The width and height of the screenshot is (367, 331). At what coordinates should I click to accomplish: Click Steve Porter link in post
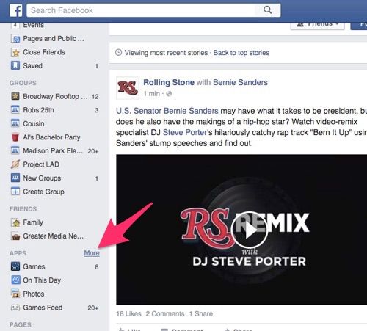point(185,132)
